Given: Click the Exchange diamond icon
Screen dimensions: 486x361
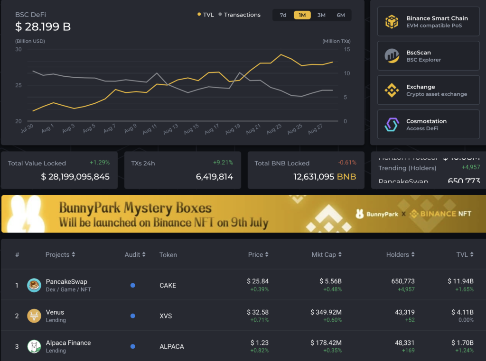Looking at the screenshot, I should [391, 90].
